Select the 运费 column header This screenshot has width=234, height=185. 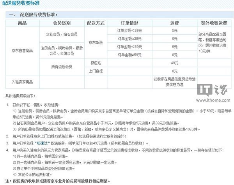coord(175,23)
